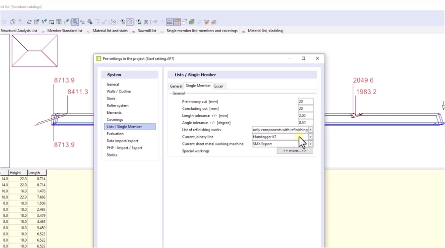This screenshot has height=248, width=445.
Task: Click the roof plan thumbnail preview
Action: tap(35, 50)
